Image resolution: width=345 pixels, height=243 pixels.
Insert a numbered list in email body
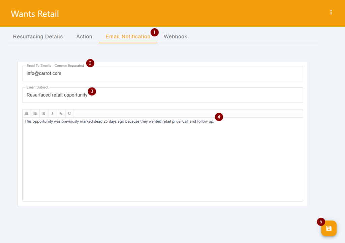coord(35,114)
